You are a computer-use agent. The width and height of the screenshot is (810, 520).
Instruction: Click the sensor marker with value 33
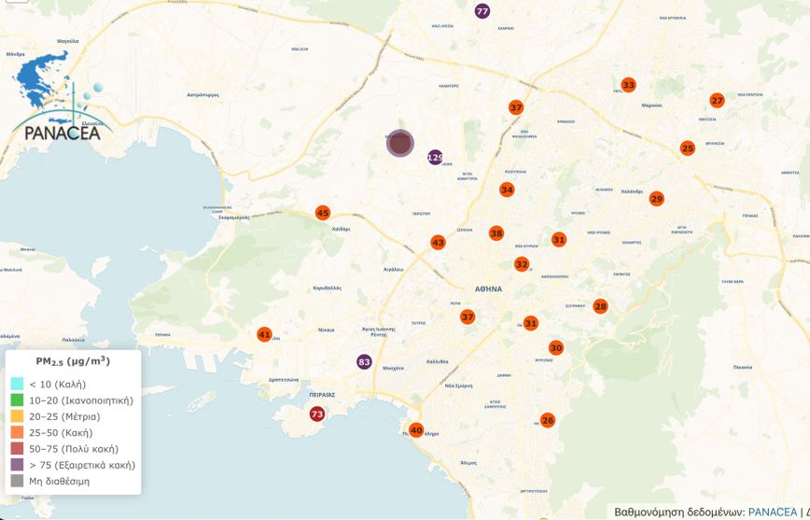[628, 85]
